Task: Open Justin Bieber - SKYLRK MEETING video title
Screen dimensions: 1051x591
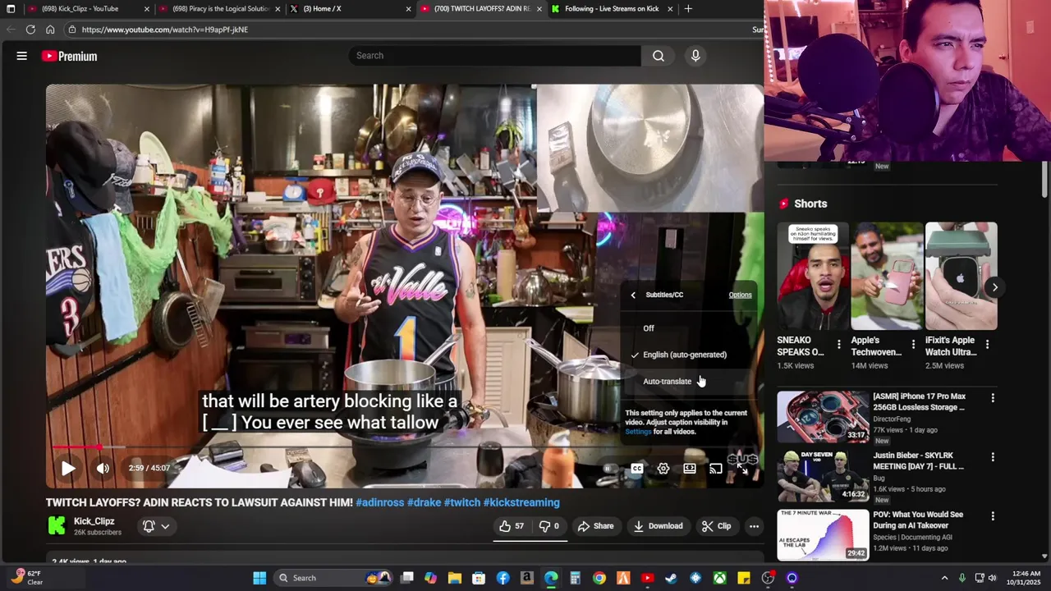Action: [x=918, y=460]
